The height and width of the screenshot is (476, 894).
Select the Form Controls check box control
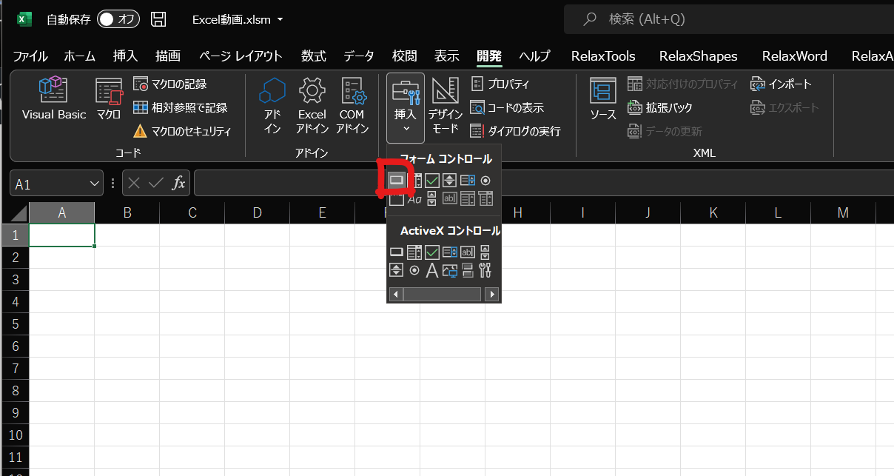[x=431, y=180]
